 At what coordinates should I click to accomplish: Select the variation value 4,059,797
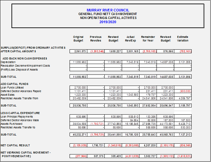[x=183, y=98]
